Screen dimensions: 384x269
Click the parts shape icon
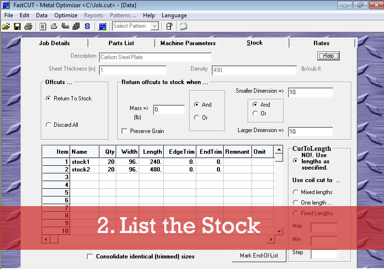(x=54, y=26)
